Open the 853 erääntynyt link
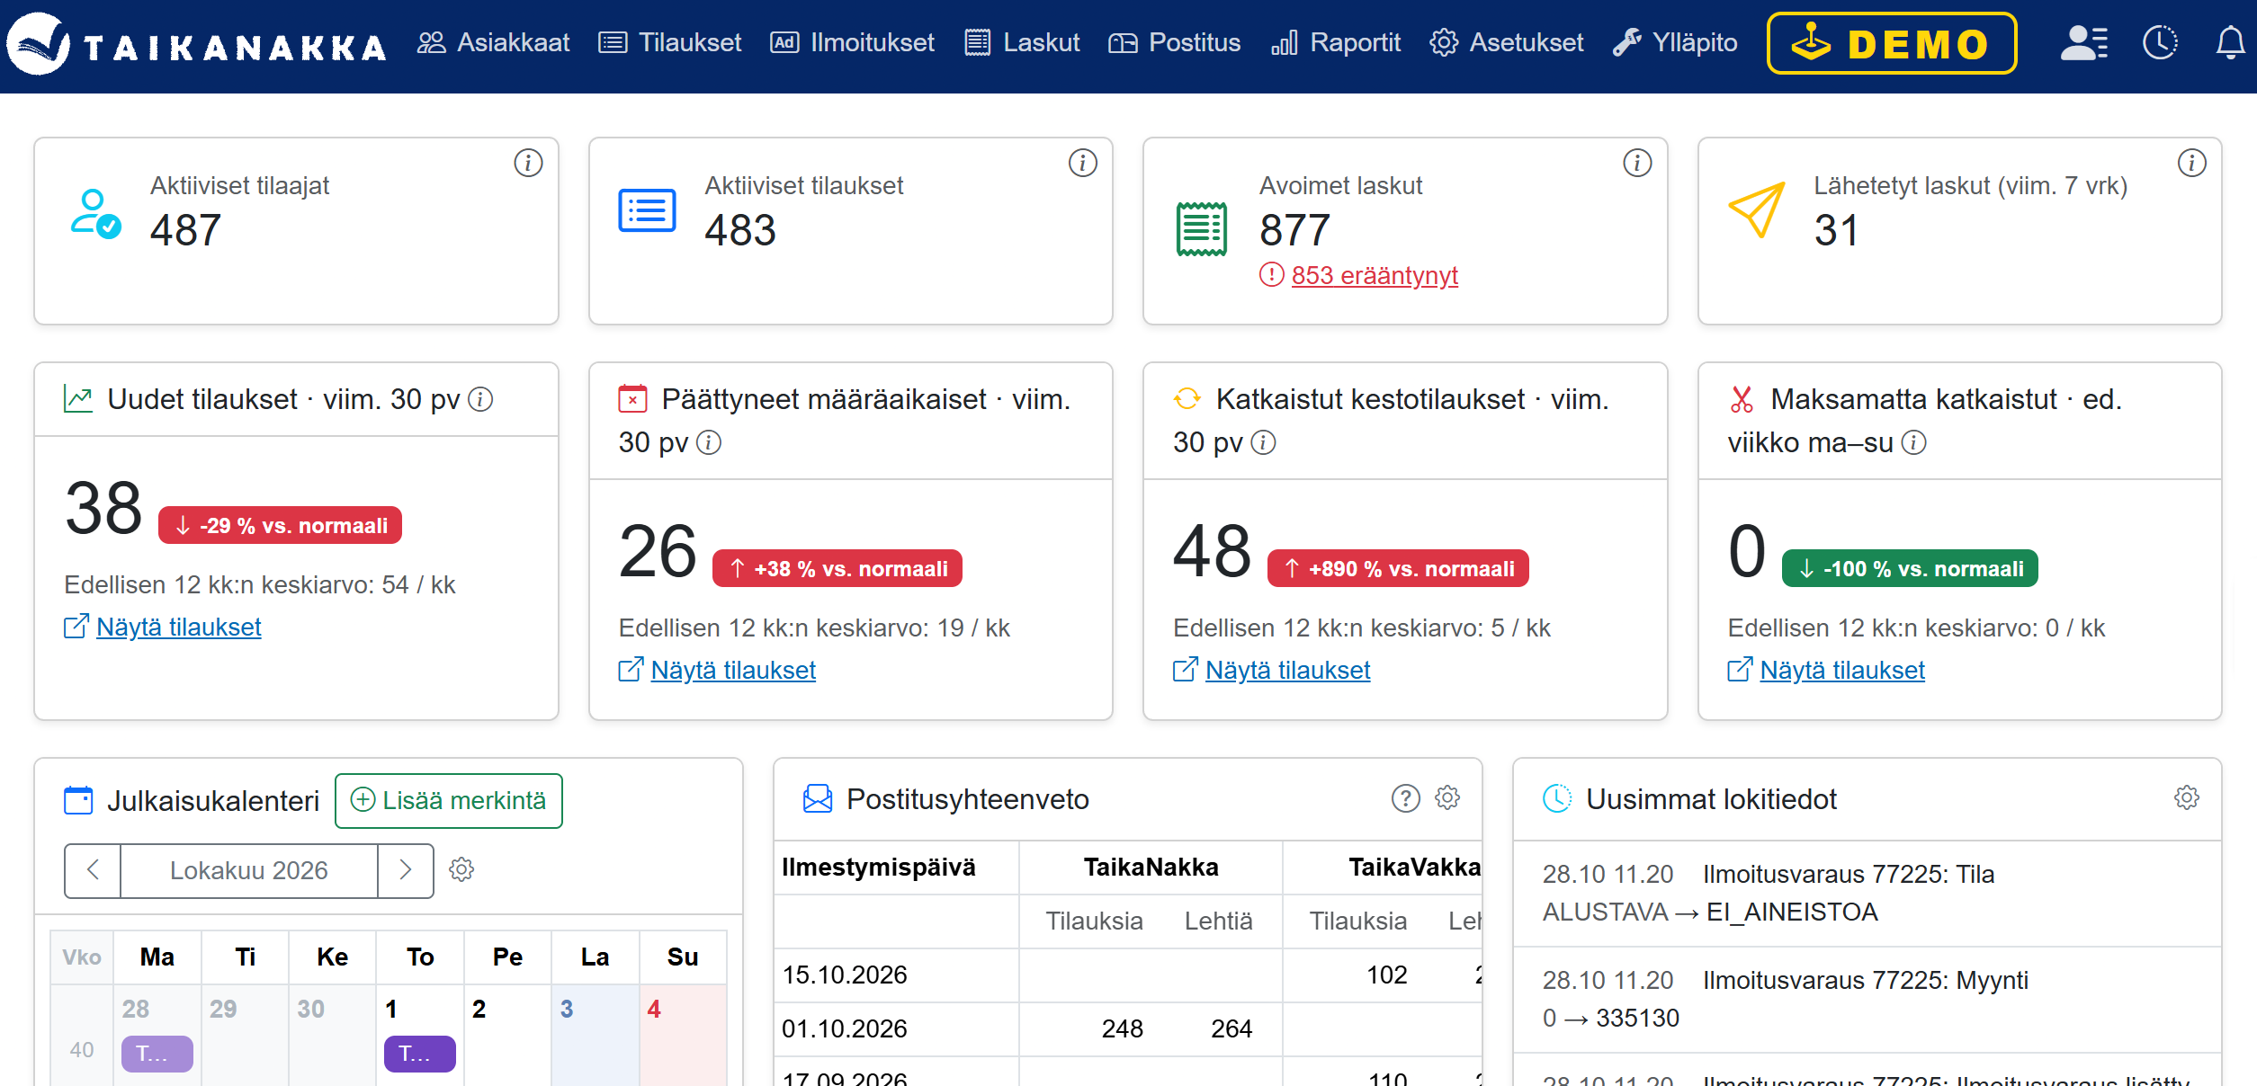The height and width of the screenshot is (1086, 2257). (x=1375, y=275)
